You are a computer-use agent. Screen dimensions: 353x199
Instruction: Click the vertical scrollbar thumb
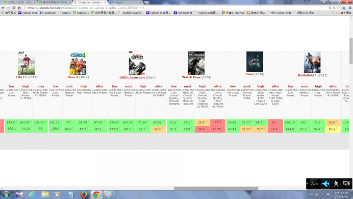[x=351, y=51]
